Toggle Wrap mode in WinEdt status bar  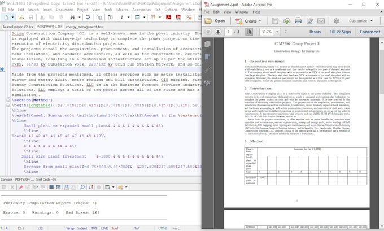pyautogui.click(x=70, y=228)
